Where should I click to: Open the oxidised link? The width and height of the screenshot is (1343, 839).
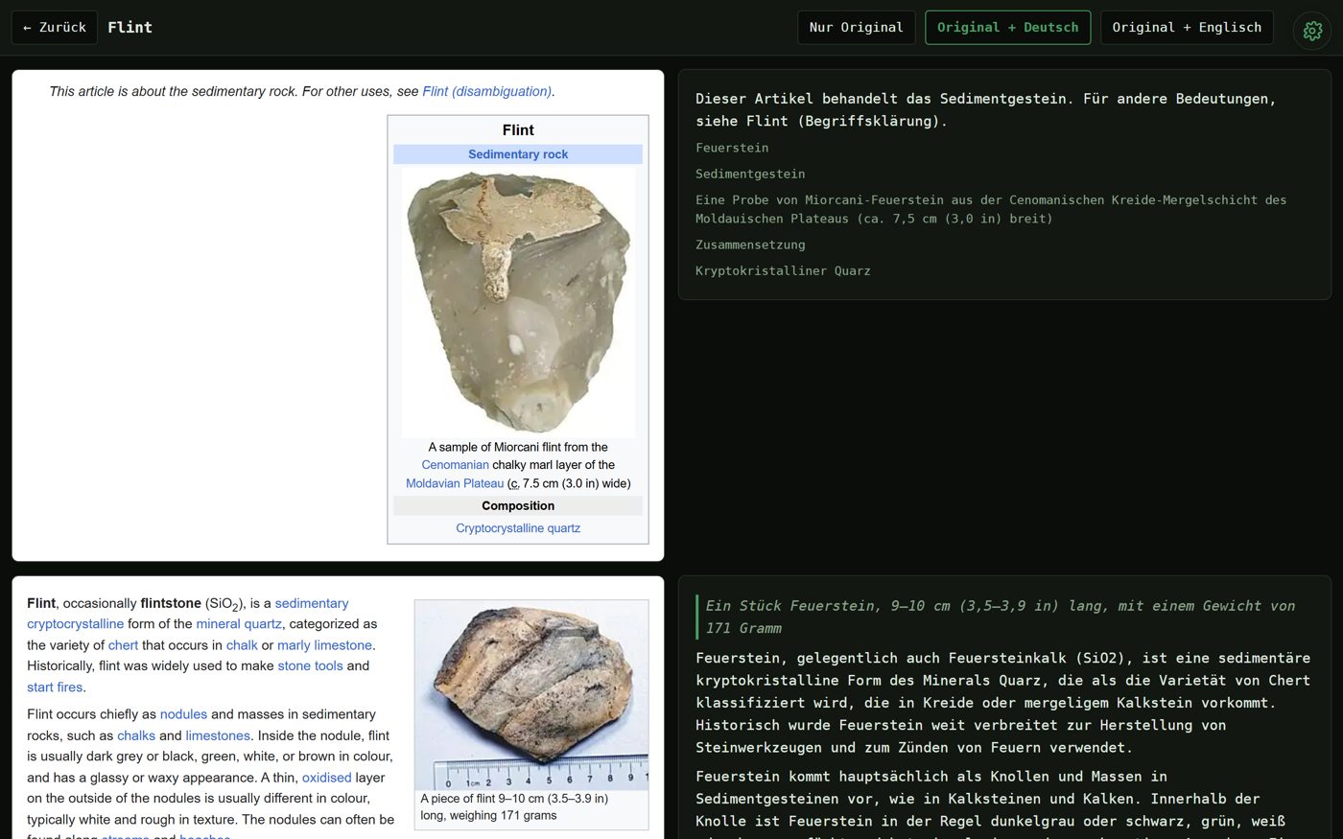[327, 778]
